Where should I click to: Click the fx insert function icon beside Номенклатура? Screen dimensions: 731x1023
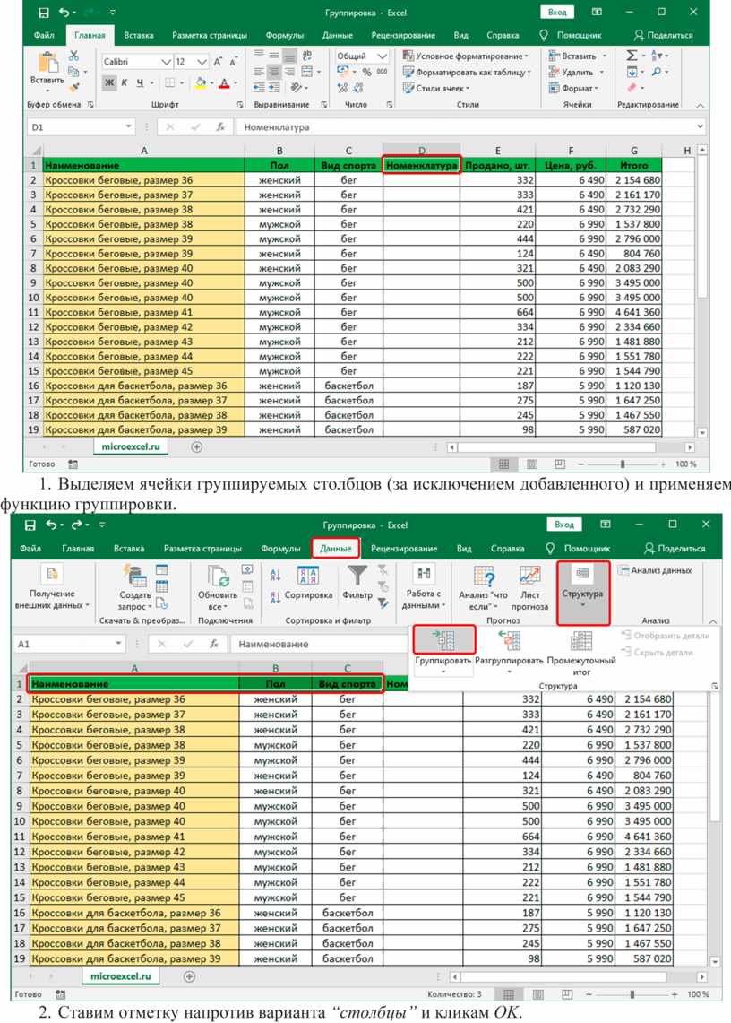(x=221, y=127)
